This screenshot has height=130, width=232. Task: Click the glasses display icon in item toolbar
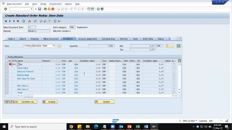(x=59, y=21)
